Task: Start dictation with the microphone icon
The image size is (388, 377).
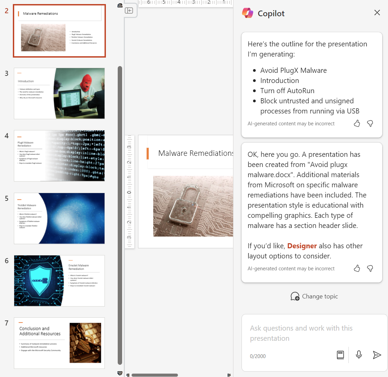Action: click(x=359, y=355)
